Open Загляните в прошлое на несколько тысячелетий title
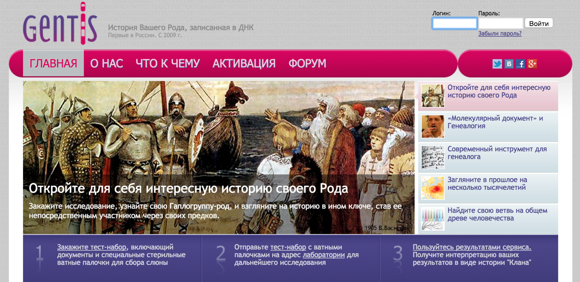This screenshot has height=282, width=580. click(487, 183)
